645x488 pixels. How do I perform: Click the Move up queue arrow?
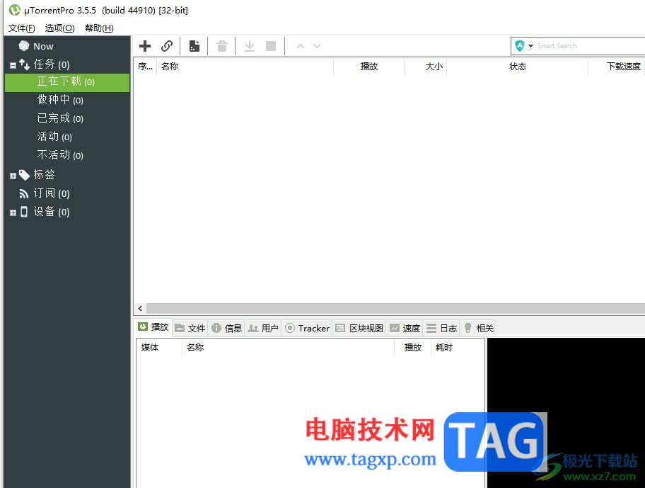point(301,46)
